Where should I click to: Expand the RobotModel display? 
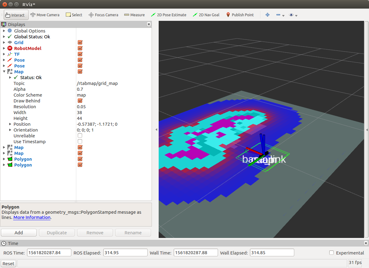point(4,48)
